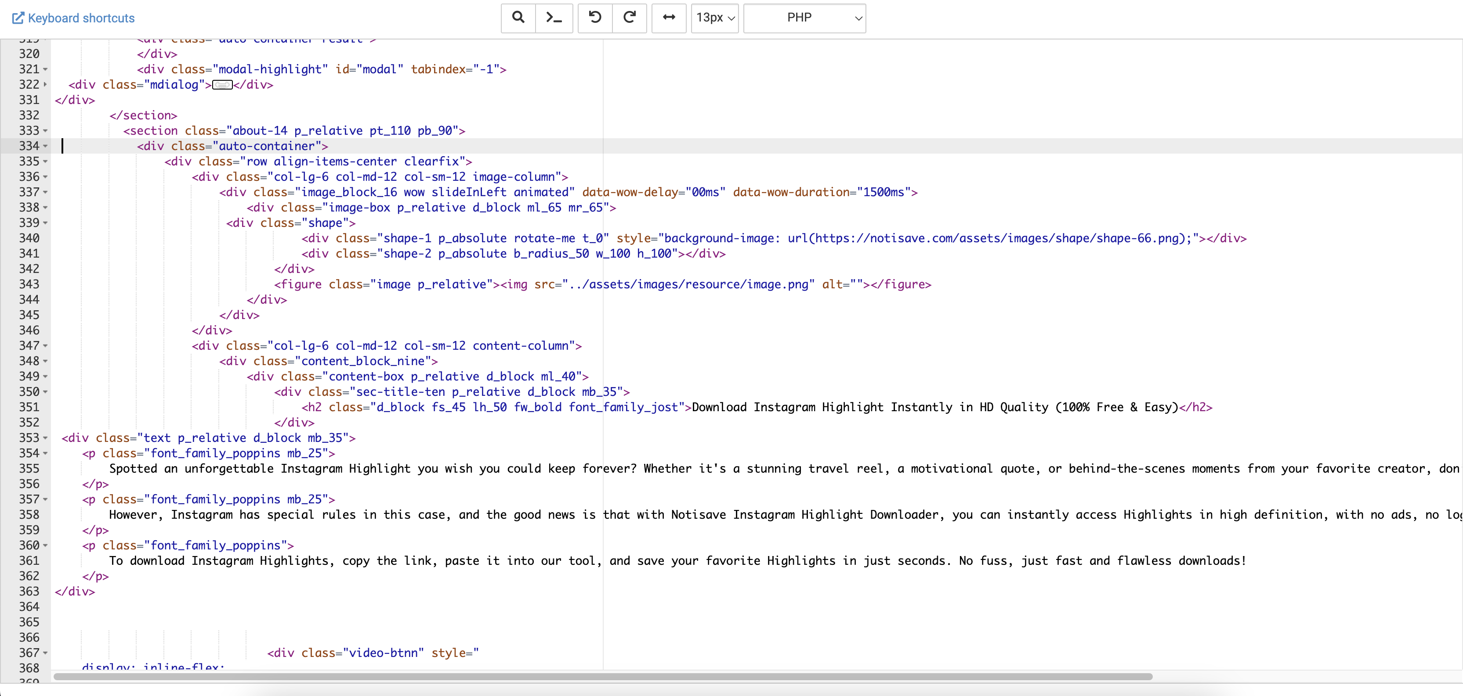
Task: Click the Keyboard shortcuts external-link icon
Action: pos(18,18)
